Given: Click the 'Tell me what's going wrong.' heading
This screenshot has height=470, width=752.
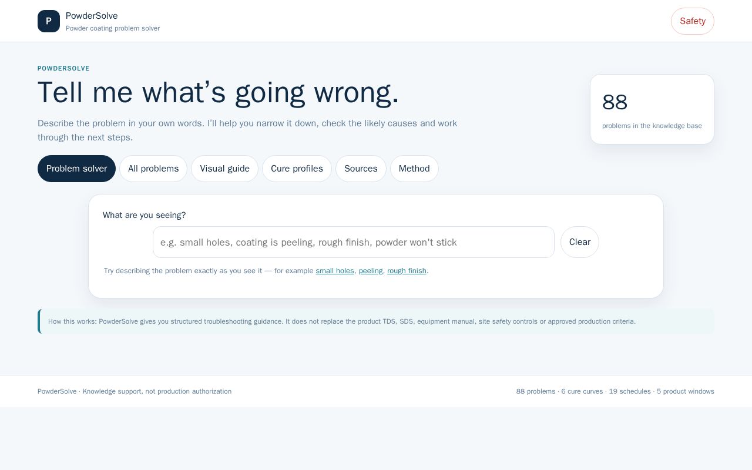Looking at the screenshot, I should (219, 92).
